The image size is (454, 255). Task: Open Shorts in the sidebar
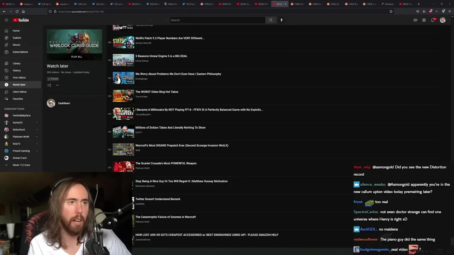(x=21, y=45)
